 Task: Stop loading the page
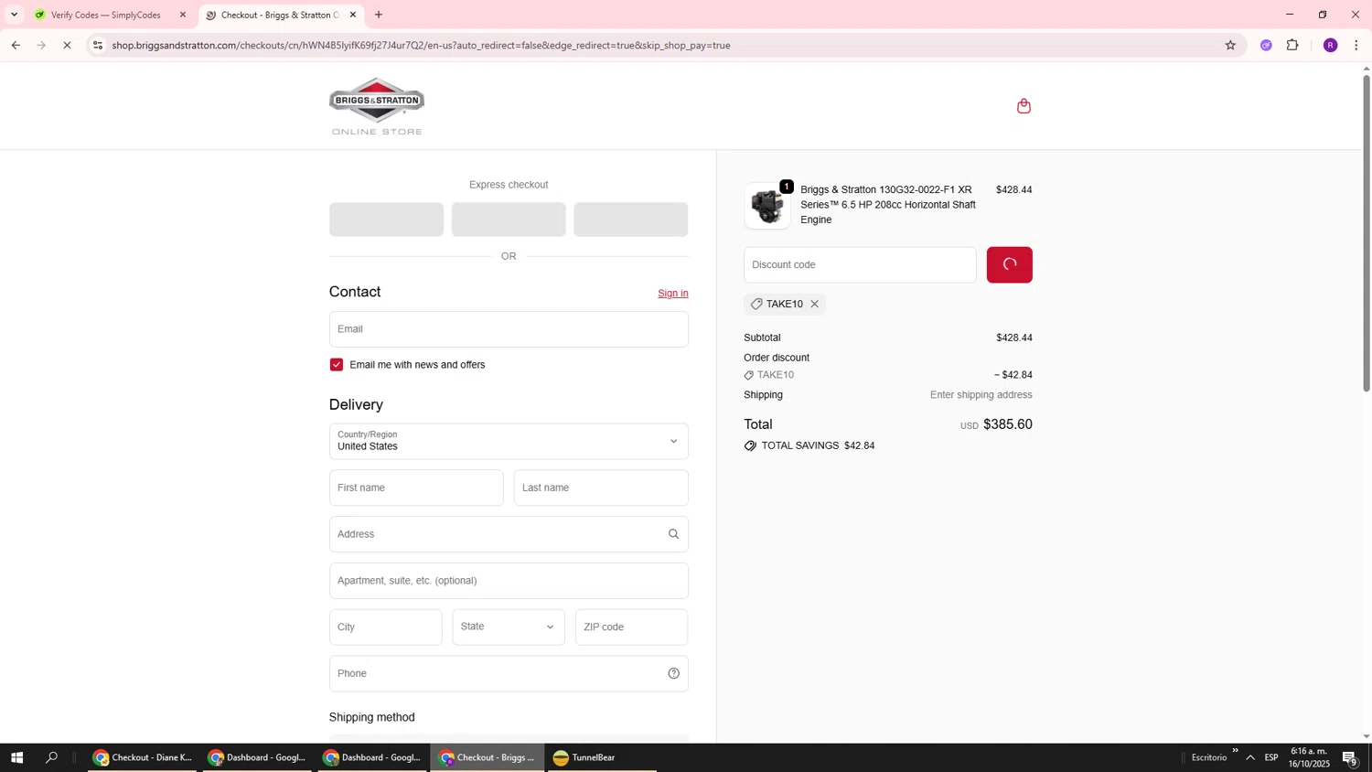(67, 45)
